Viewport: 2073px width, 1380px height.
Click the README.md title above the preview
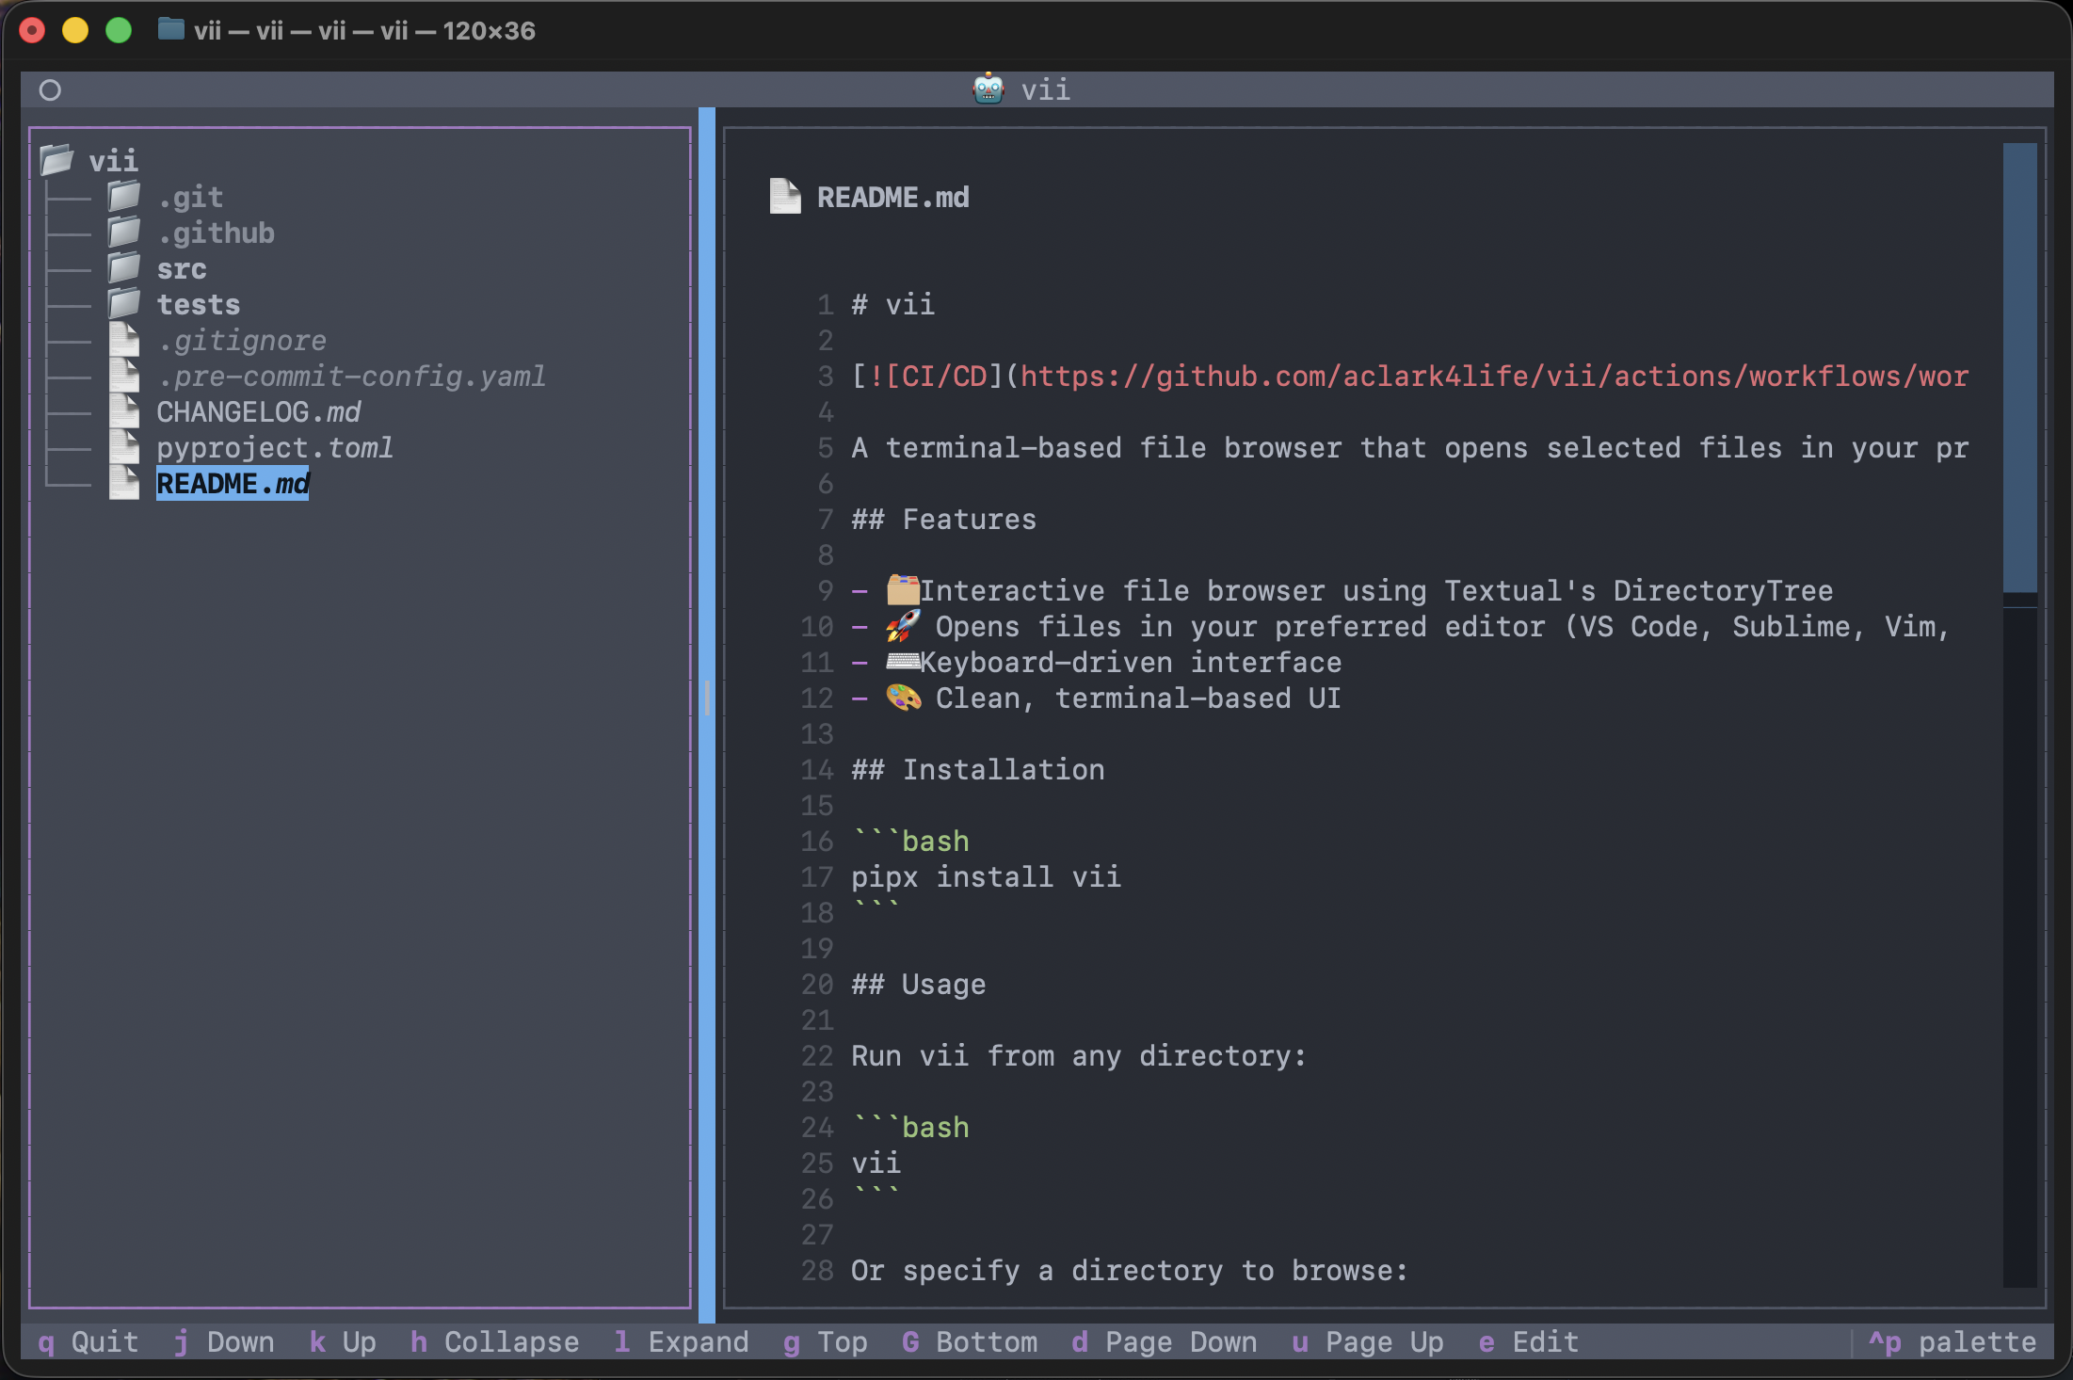[892, 197]
